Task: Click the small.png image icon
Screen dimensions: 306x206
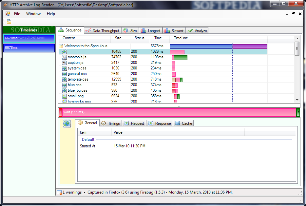Action: pyautogui.click(x=65, y=96)
